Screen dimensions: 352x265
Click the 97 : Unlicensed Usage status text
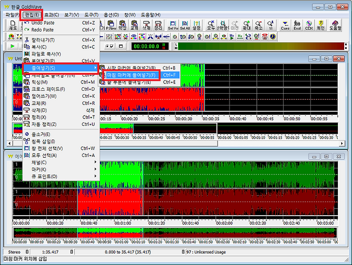click(206, 252)
